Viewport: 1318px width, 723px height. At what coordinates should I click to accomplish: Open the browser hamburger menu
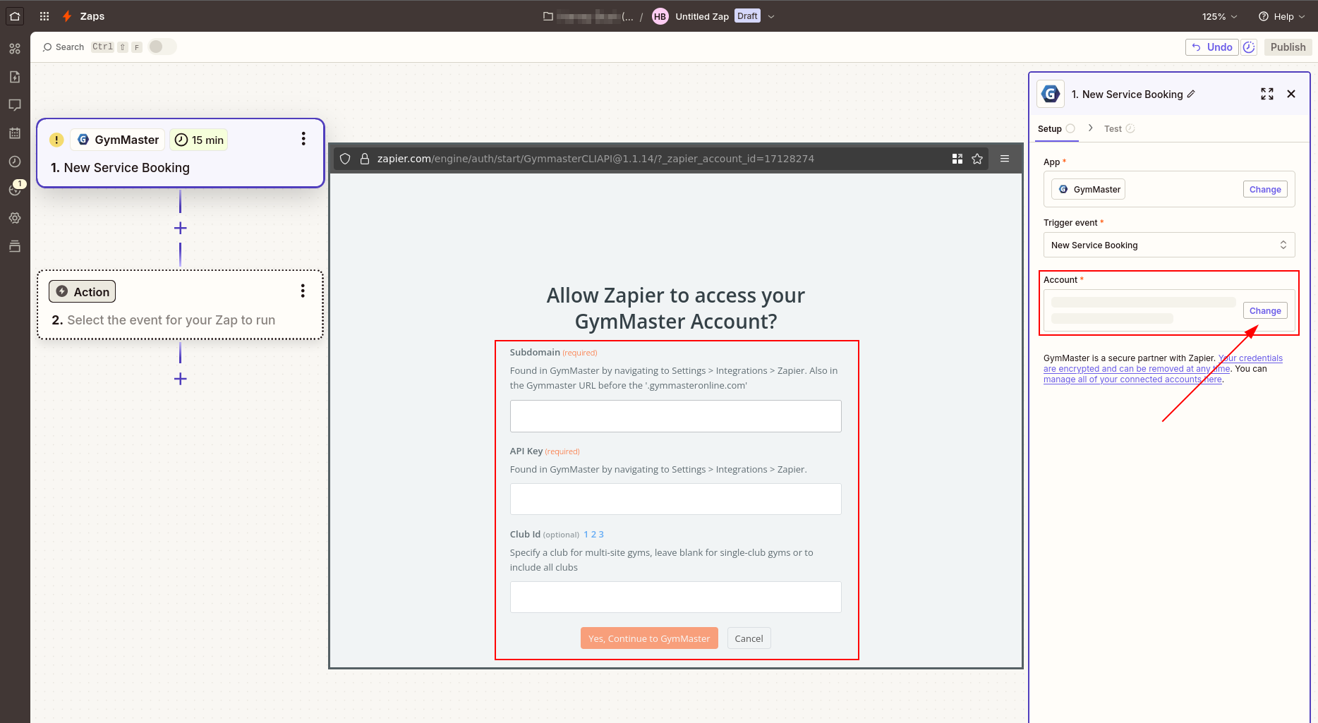(1005, 159)
